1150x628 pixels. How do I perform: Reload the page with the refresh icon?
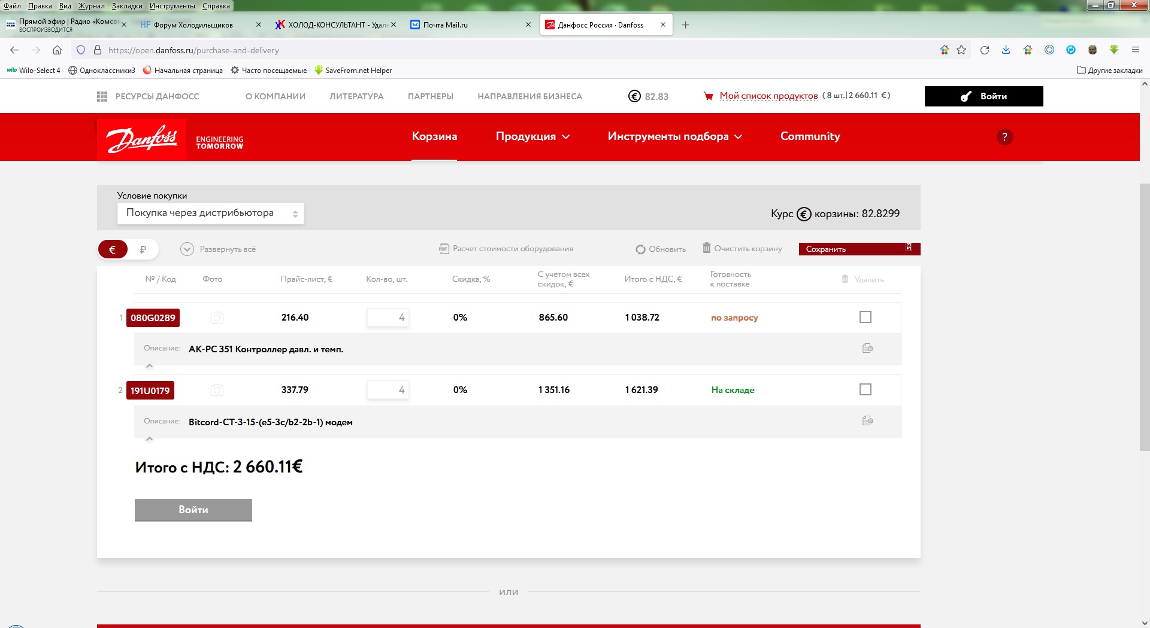tap(985, 50)
